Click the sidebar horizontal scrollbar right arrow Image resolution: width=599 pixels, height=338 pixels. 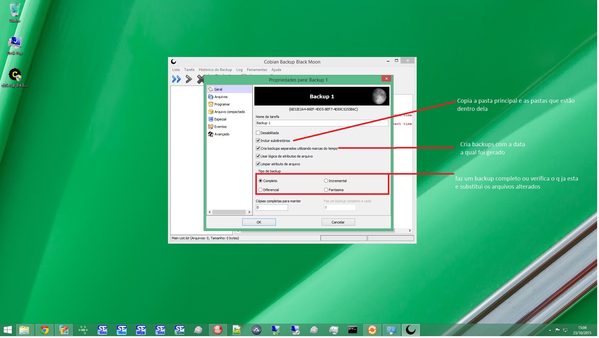[x=250, y=213]
